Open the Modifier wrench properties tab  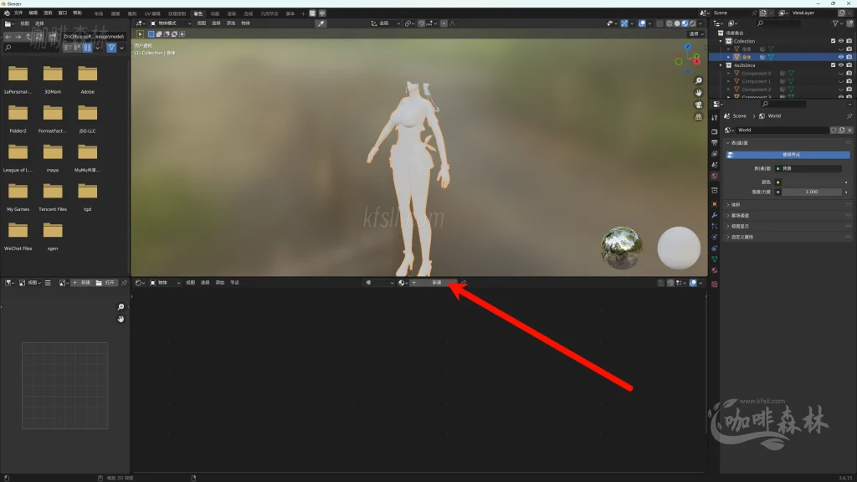click(715, 215)
